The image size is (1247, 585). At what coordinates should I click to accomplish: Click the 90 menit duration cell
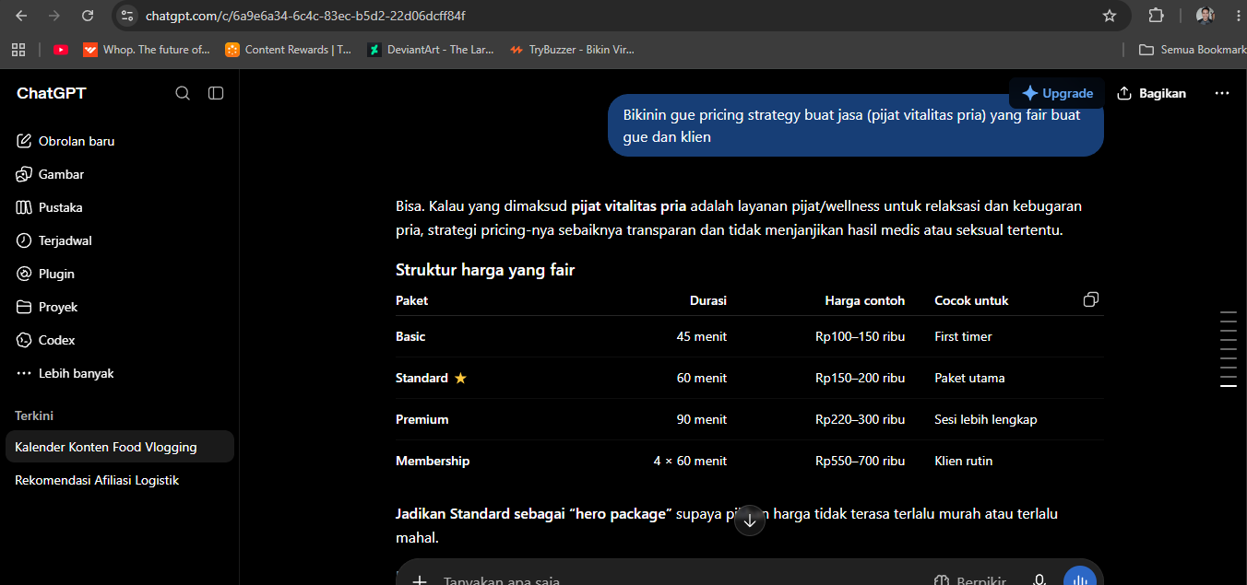click(702, 419)
